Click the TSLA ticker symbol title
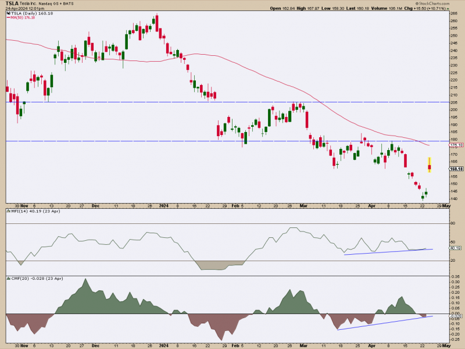 tap(12, 3)
